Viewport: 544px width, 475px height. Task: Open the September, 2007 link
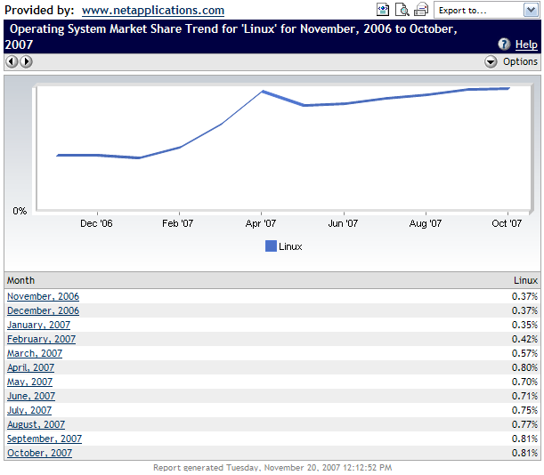pyautogui.click(x=45, y=439)
